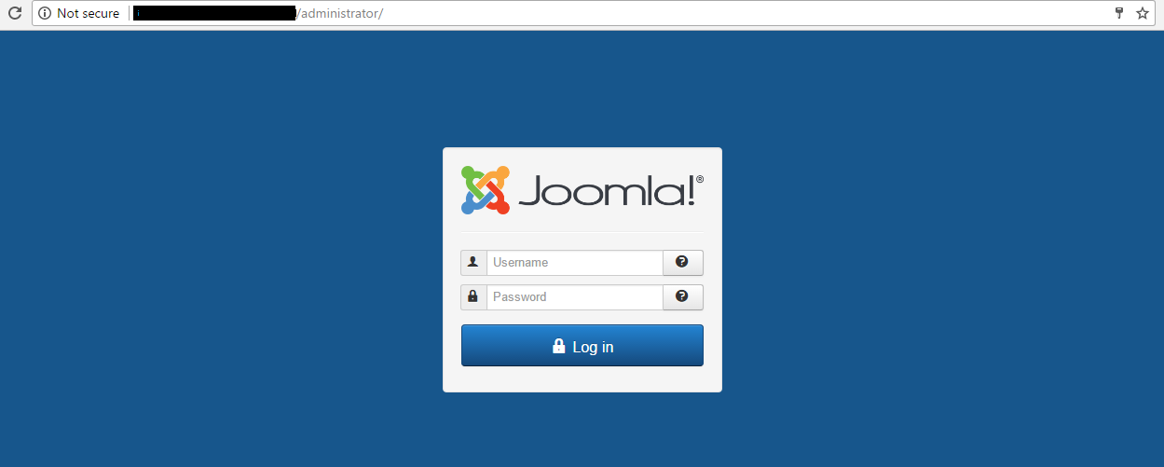Click the padlock icon beside Password
Viewport: 1164px width, 467px height.
click(x=473, y=297)
